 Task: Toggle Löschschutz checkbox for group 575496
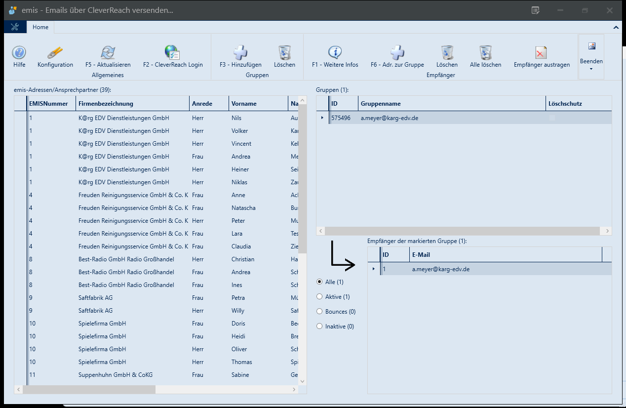pos(552,118)
